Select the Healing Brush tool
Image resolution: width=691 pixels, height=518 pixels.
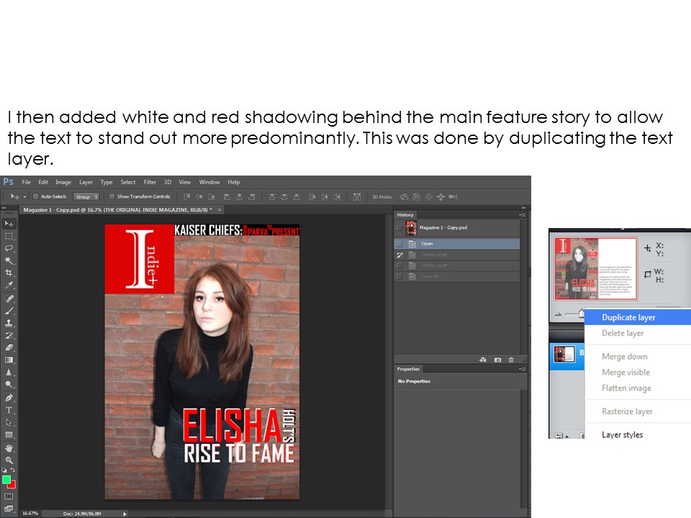click(9, 299)
